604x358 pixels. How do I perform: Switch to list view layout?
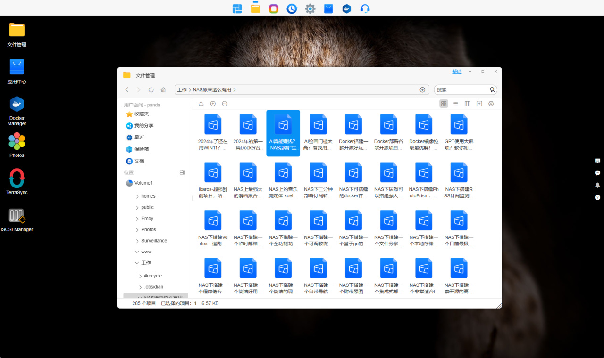pyautogui.click(x=455, y=104)
